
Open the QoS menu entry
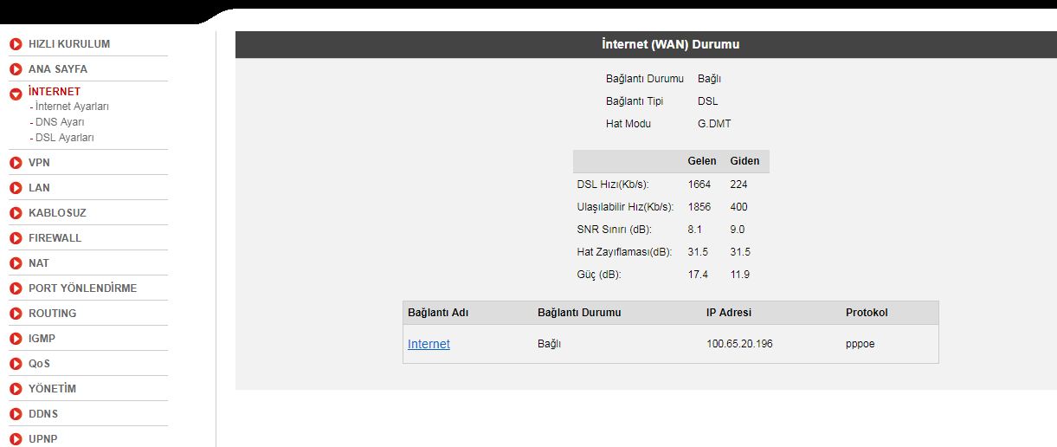click(39, 364)
